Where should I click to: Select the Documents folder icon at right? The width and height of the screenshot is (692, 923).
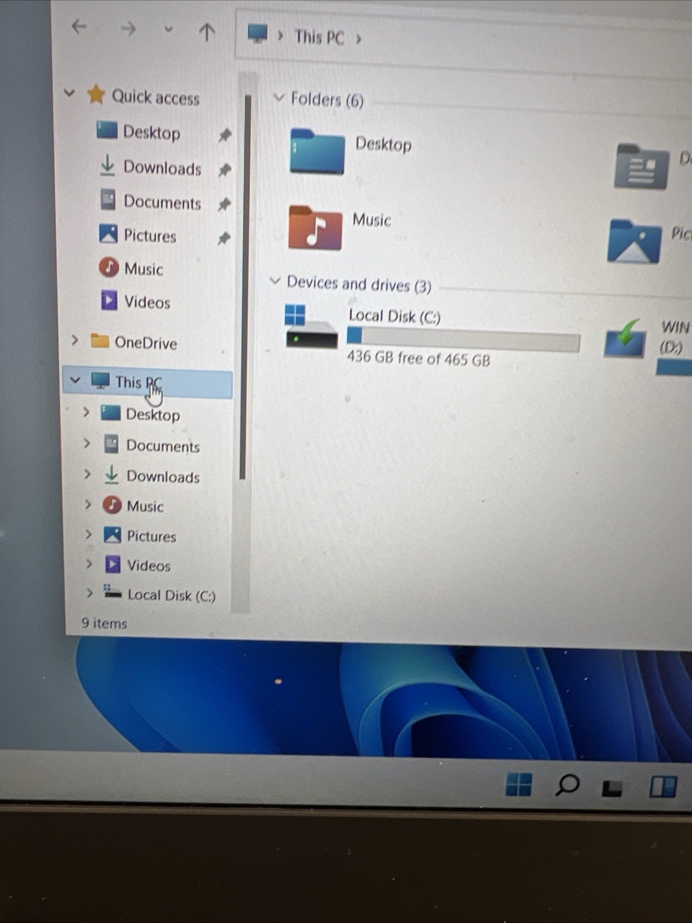(x=641, y=167)
